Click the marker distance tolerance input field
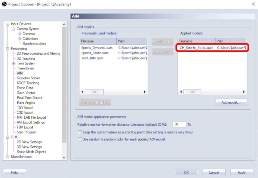Screen dimensions: 258x178 pyautogui.click(x=179, y=125)
